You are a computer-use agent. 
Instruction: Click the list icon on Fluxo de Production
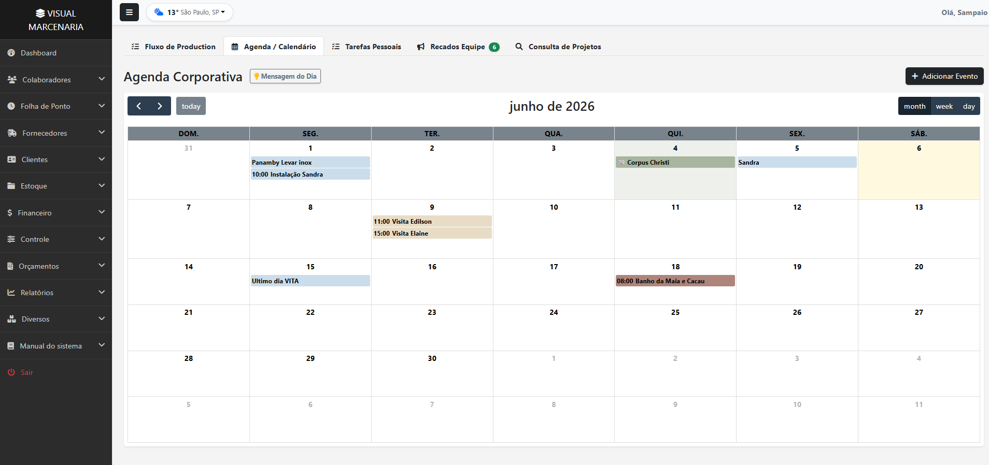135,47
